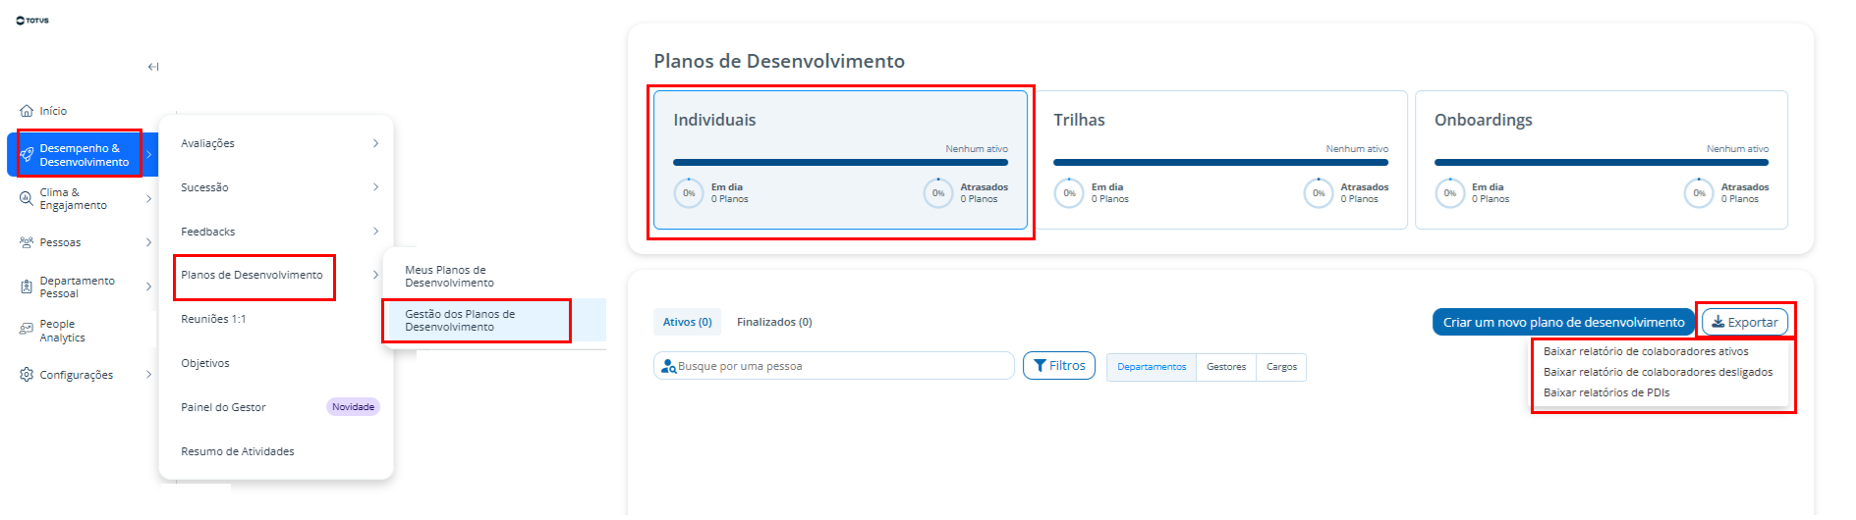Screen dimensions: 1856x520
Task: Click Onboardings Em dia percentage circle
Action: 1450,193
